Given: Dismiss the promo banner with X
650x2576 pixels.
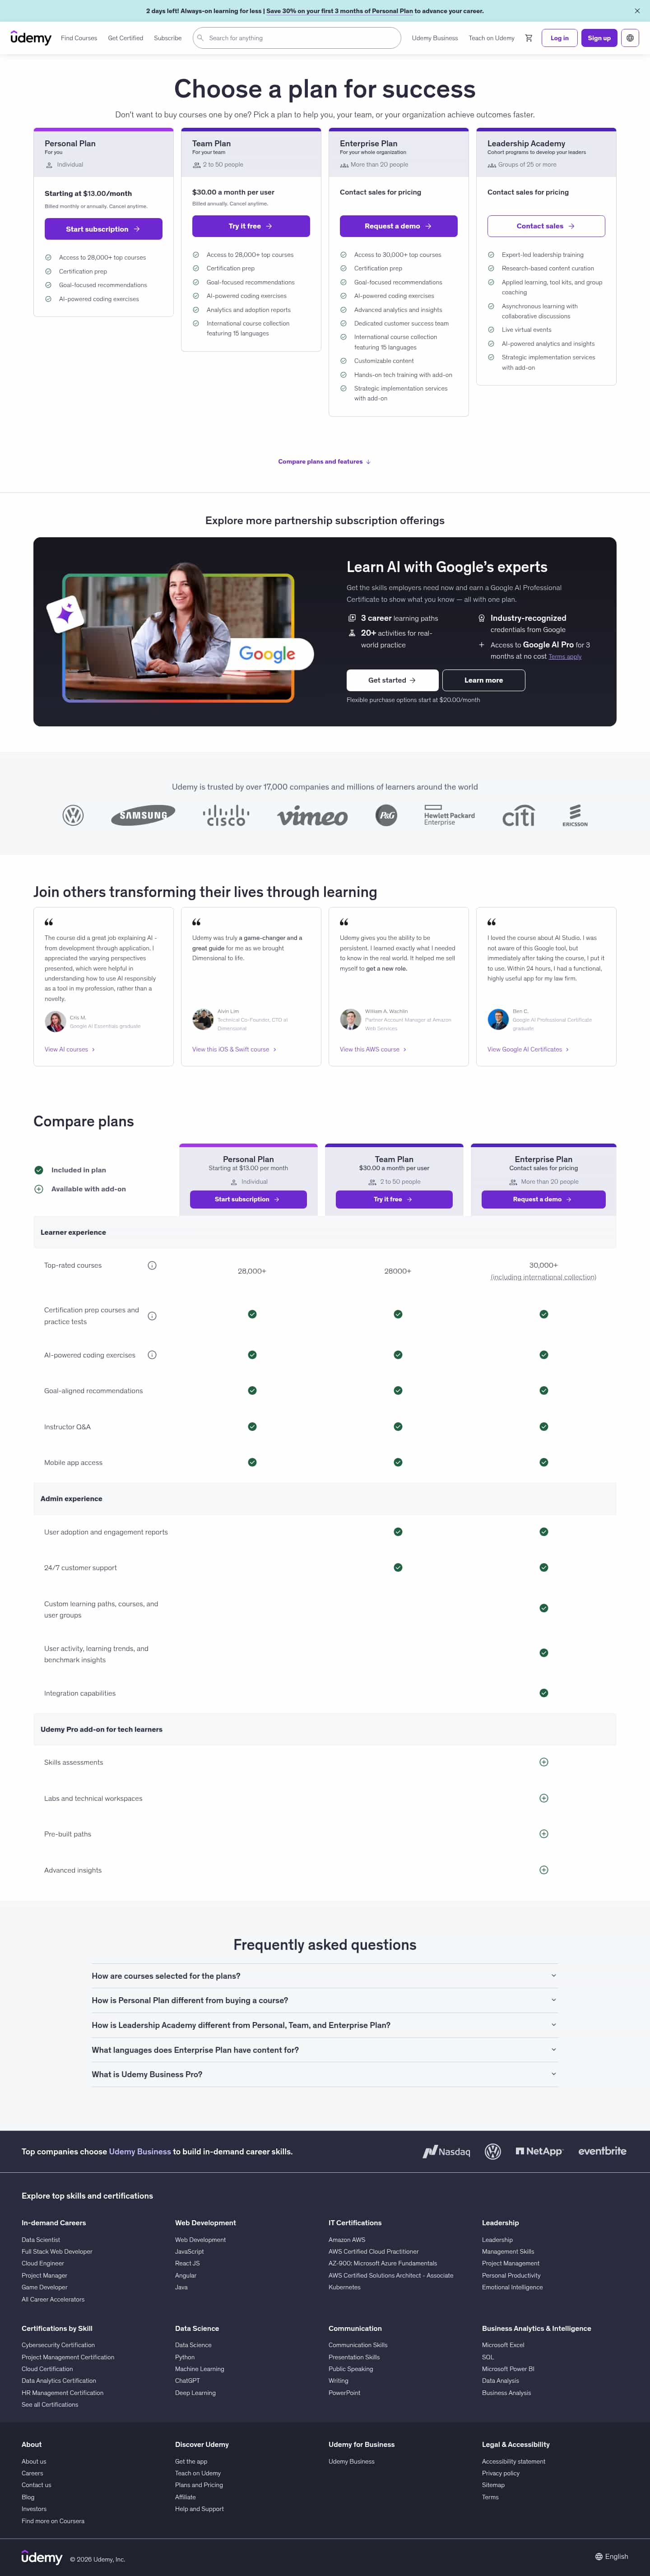Looking at the screenshot, I should pos(637,11).
